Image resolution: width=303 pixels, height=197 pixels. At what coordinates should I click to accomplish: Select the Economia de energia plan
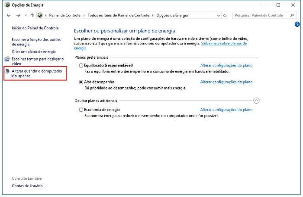coord(81,110)
